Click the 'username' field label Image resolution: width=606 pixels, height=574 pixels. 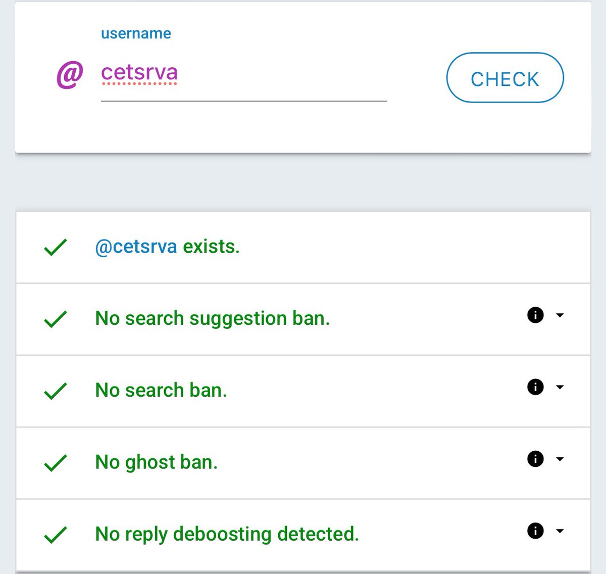pos(136,33)
